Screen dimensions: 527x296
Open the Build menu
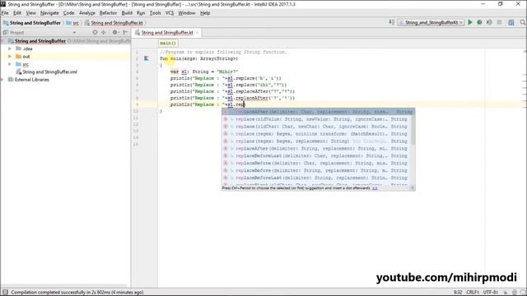[127, 13]
